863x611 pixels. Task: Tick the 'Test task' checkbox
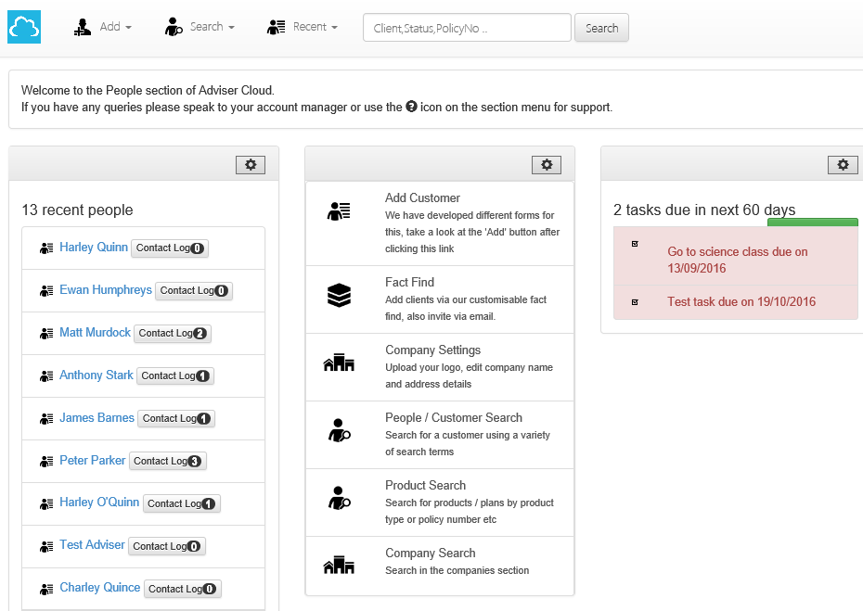(635, 302)
